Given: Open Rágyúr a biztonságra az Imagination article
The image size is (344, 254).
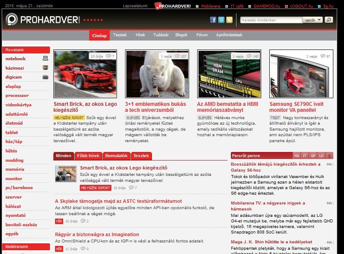Looking at the screenshot, I should tap(97, 234).
